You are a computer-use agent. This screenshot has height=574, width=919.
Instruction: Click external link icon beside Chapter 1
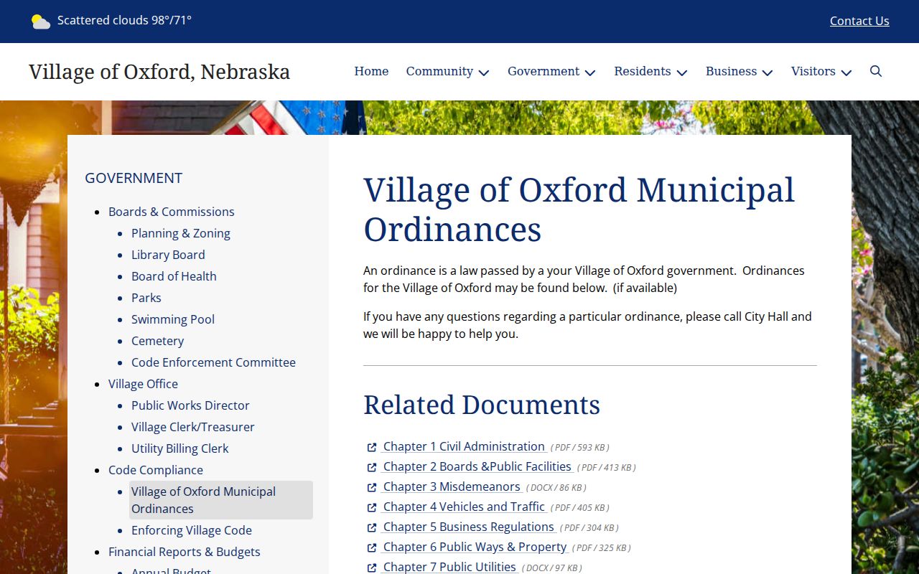click(x=372, y=447)
